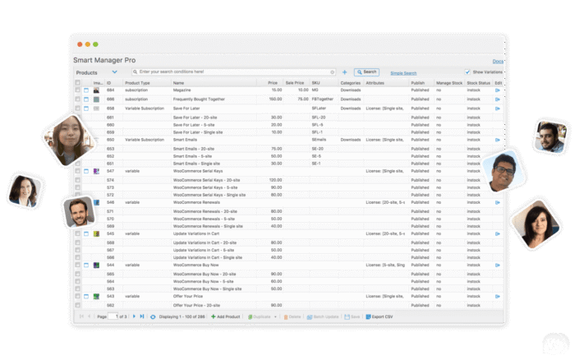575x360 pixels.
Task: Select the checkbox for Frequently Bought Together
Action: click(77, 99)
